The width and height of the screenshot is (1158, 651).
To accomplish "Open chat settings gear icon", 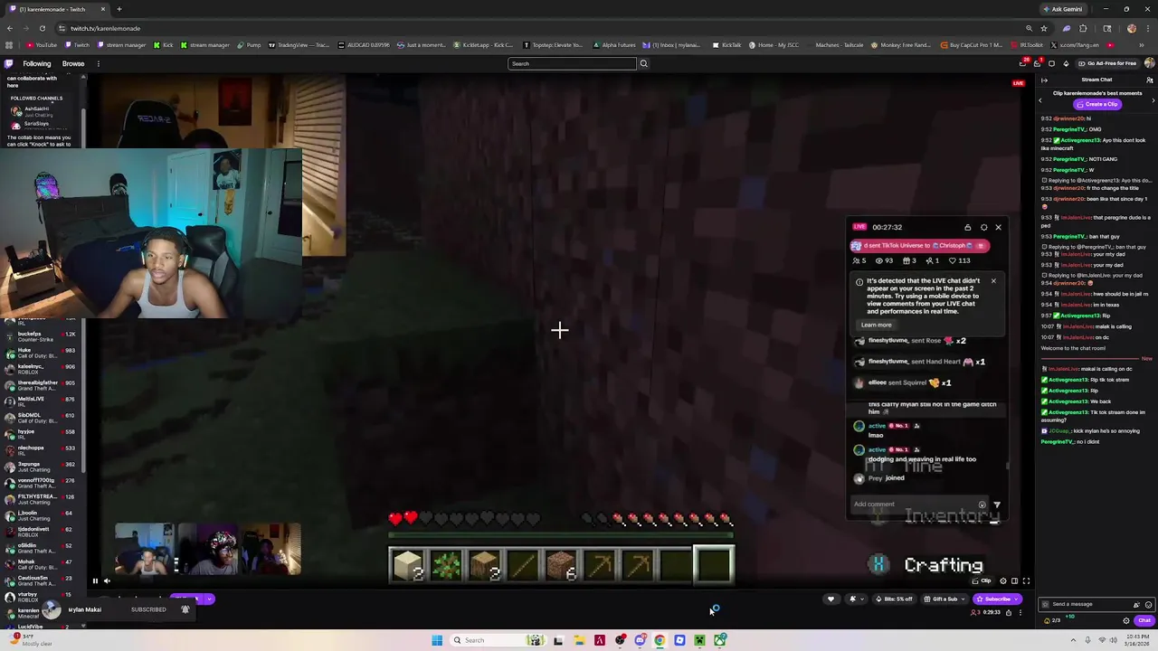I will pos(1125,620).
